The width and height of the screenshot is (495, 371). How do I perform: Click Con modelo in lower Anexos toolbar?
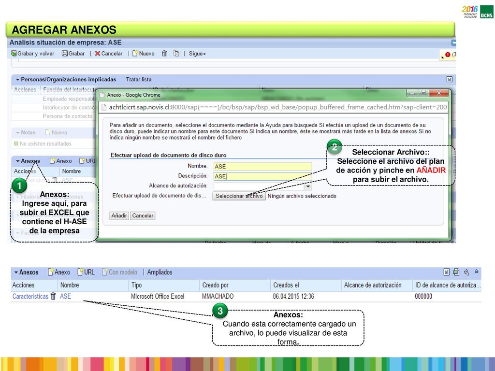tap(120, 272)
